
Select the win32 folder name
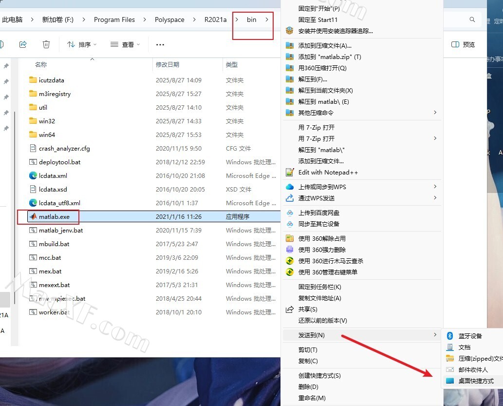(x=47, y=121)
